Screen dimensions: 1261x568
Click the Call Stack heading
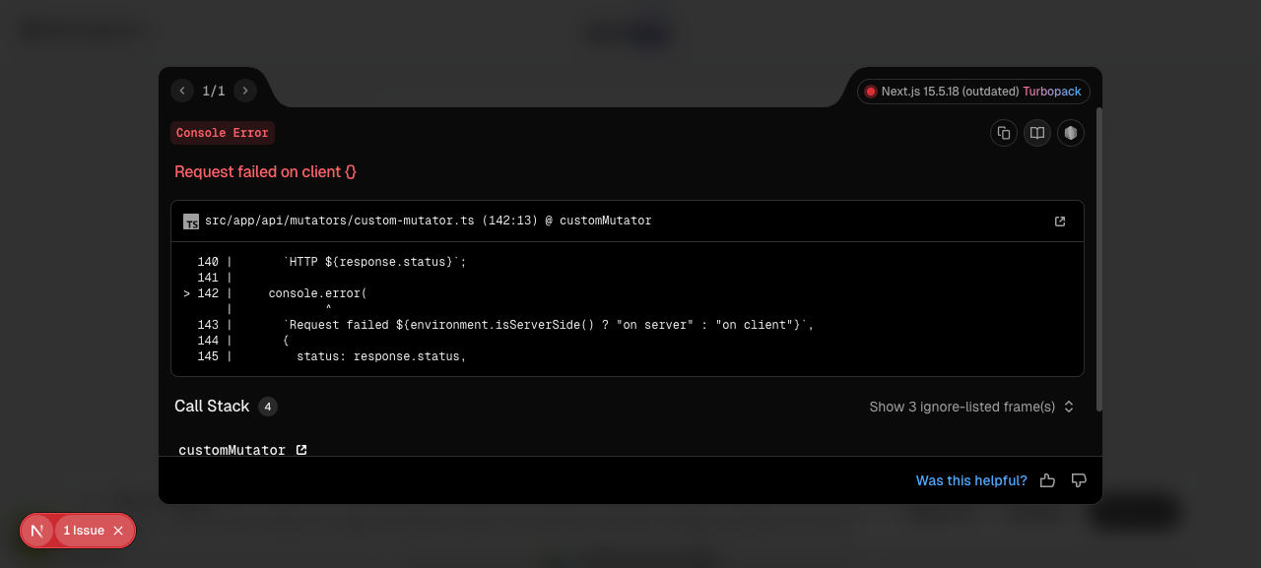(212, 407)
